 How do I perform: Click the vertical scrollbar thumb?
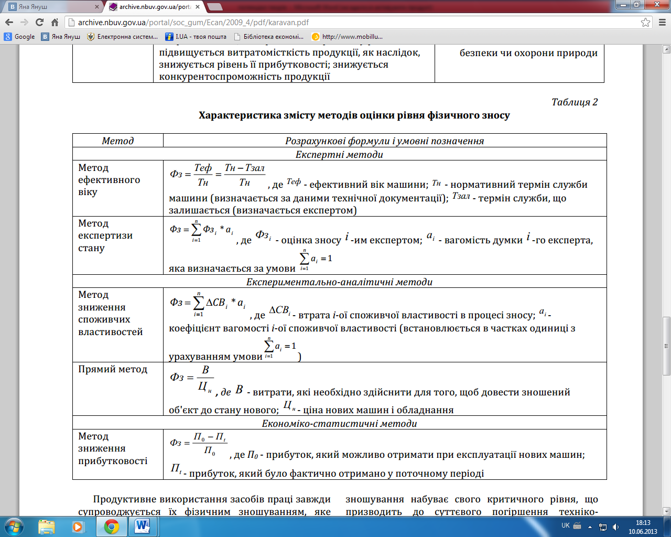[x=666, y=346]
